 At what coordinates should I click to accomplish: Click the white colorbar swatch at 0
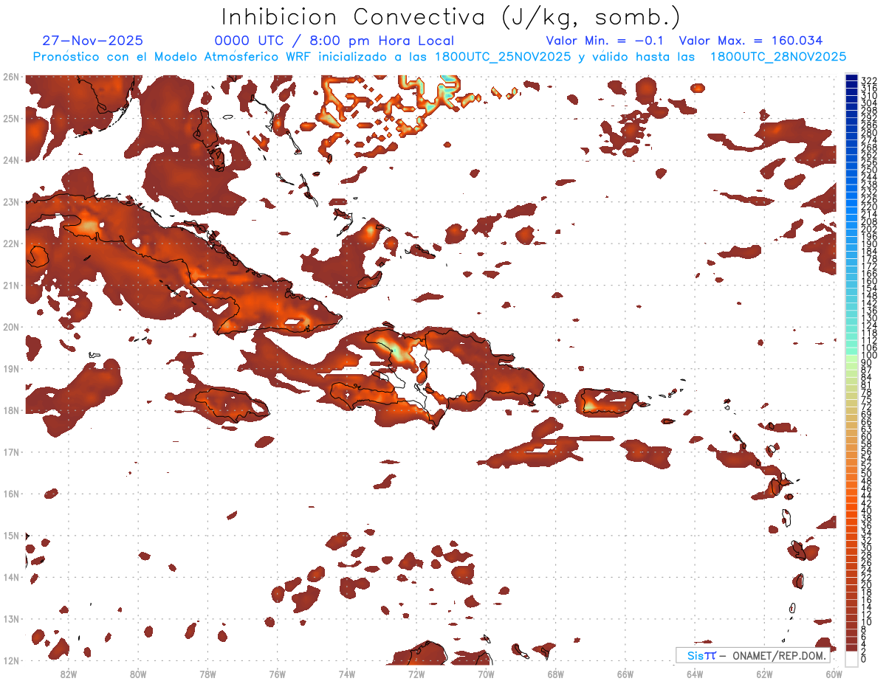tap(852, 658)
